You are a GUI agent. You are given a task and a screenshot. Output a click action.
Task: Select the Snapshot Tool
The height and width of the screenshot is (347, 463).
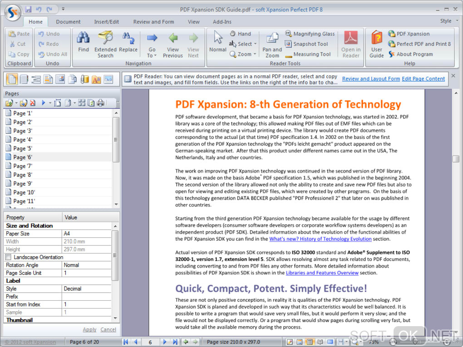tap(306, 44)
